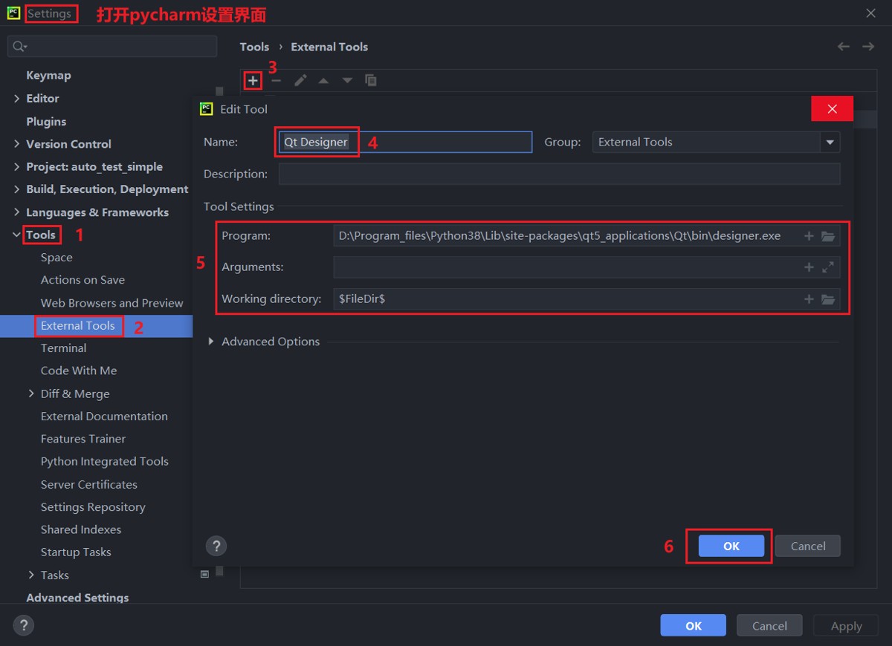
Task: Click the Add tool plus icon
Action: pyautogui.click(x=253, y=80)
